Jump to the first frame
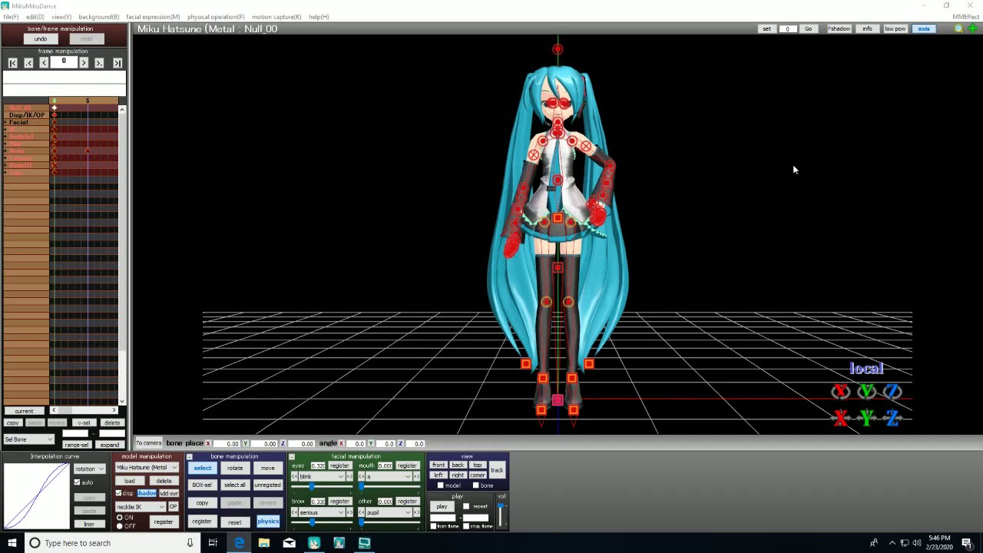 coord(13,63)
